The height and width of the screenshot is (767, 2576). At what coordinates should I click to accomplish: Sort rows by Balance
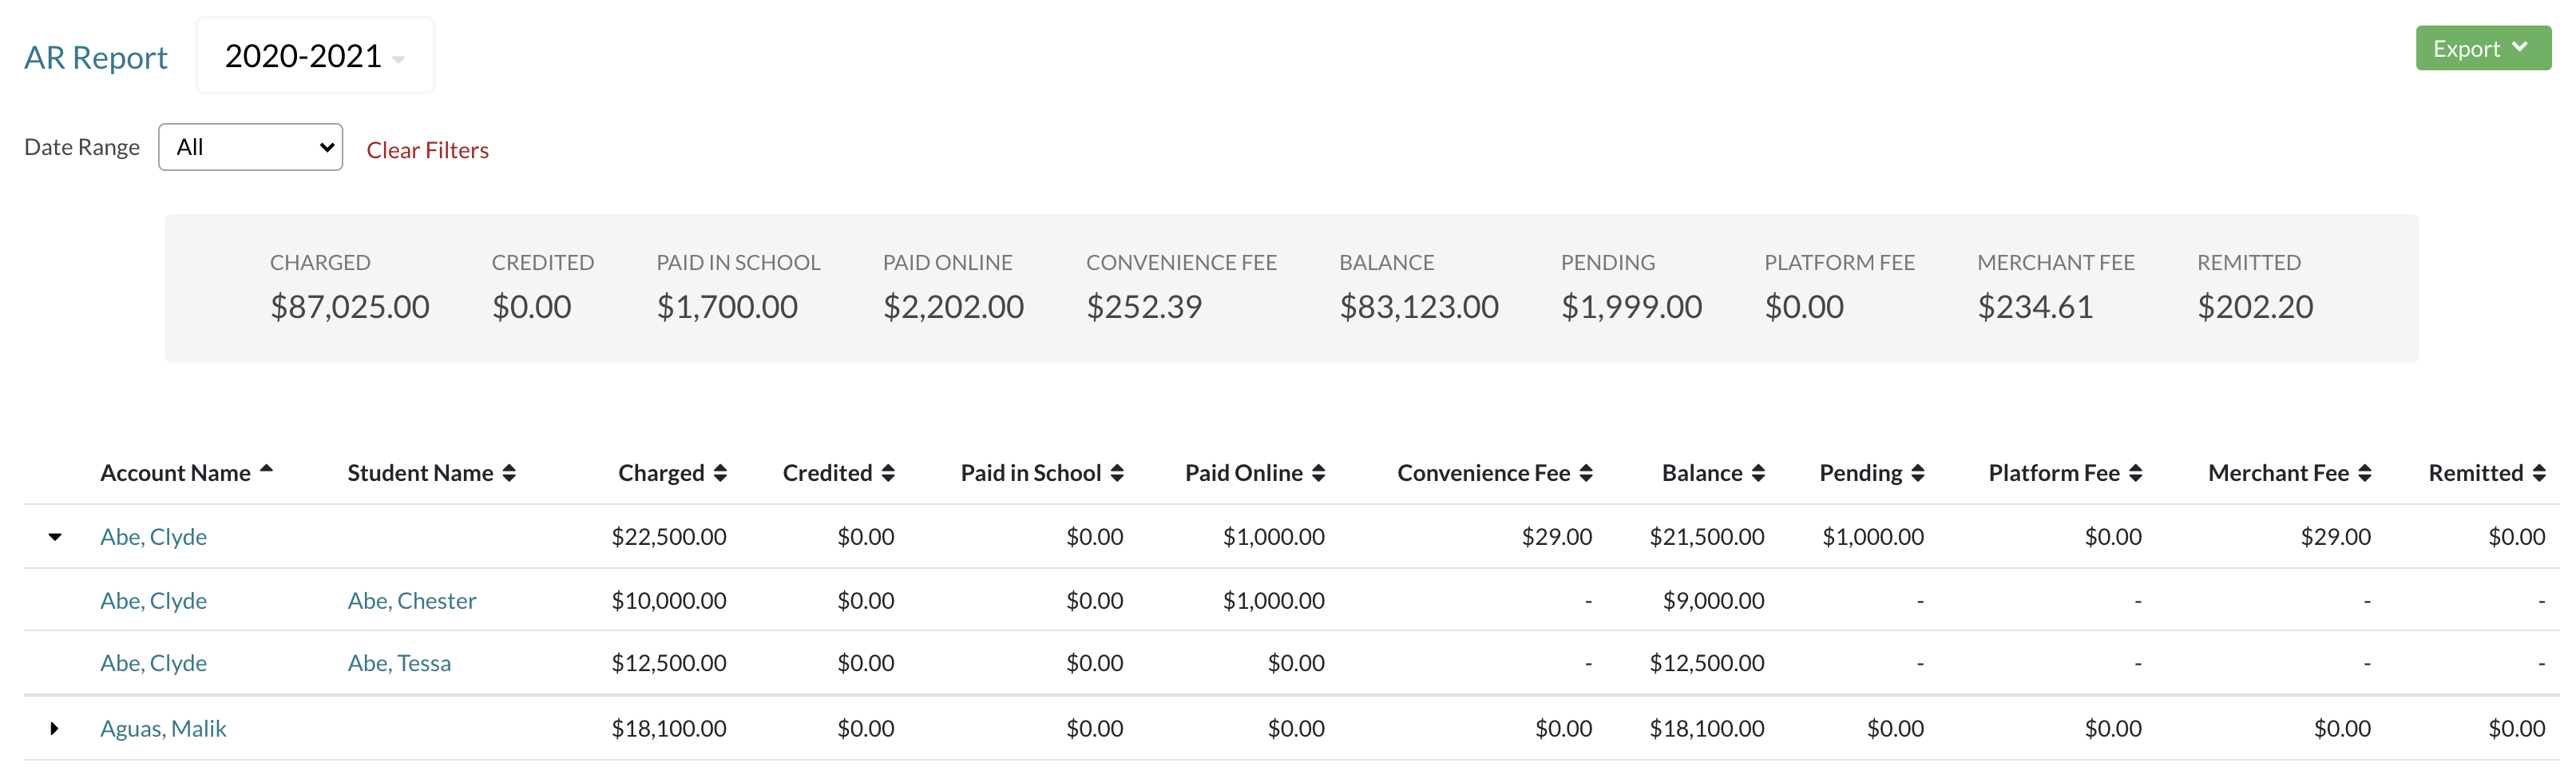[x=1760, y=472]
